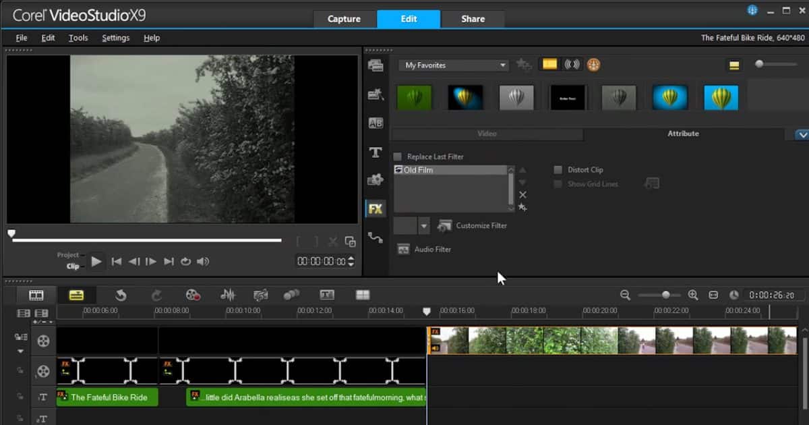Open the FX Filter panel
Screen dimensions: 809x425
(376, 208)
